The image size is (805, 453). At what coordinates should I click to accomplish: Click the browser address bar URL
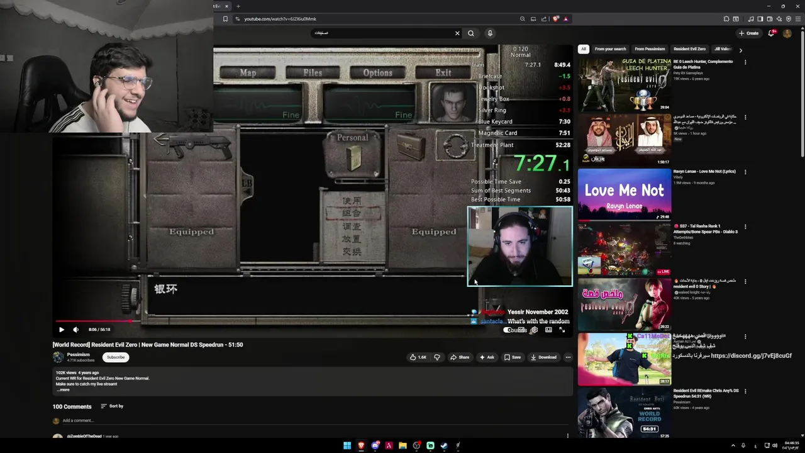[x=280, y=19]
